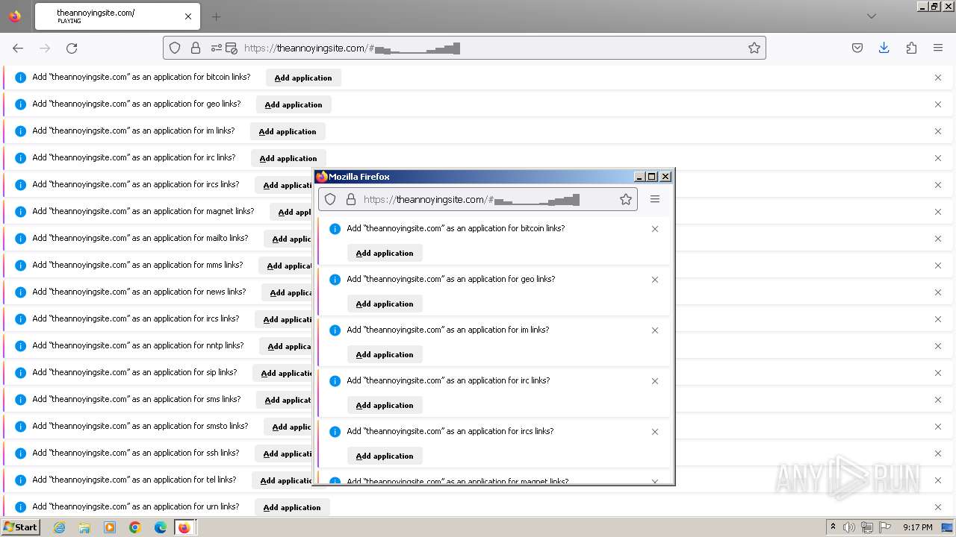Click the main window address bar URL
This screenshot has height=537, width=956.
352,48
